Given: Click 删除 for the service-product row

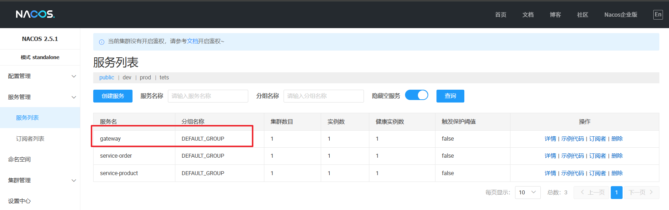Looking at the screenshot, I should 617,173.
